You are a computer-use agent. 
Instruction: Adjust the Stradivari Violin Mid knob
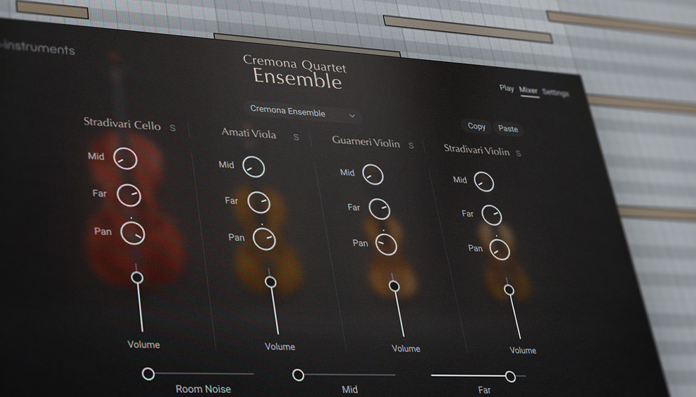coord(484,182)
